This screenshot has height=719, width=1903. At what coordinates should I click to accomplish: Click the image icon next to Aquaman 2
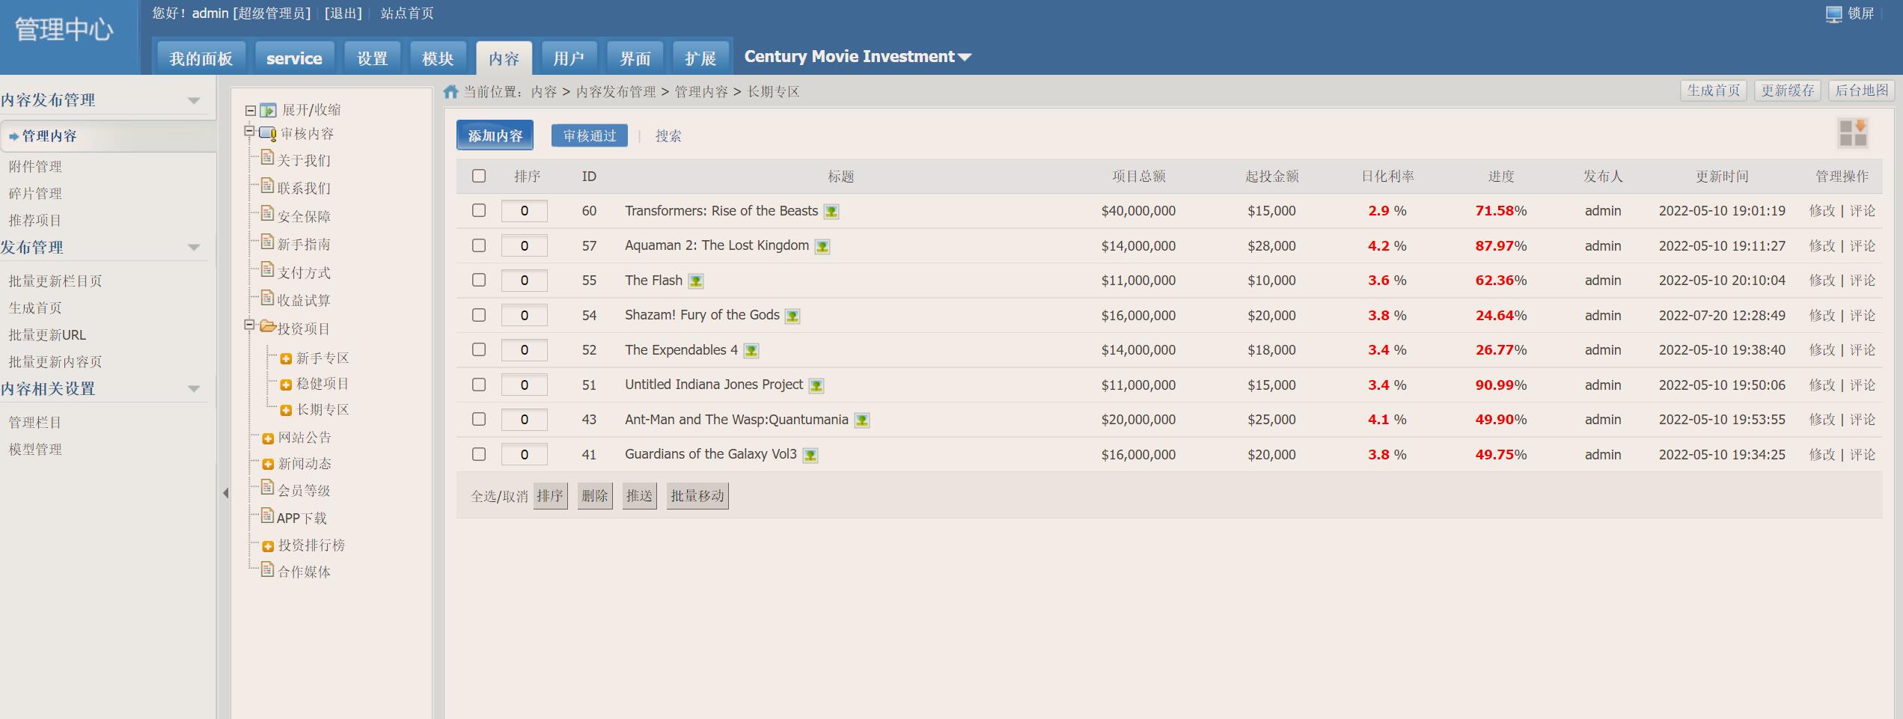(822, 246)
